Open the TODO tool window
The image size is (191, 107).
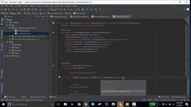coord(53,97)
